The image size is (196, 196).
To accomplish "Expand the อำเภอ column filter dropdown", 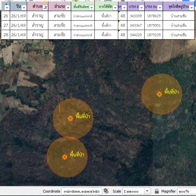I will pos(68,8).
